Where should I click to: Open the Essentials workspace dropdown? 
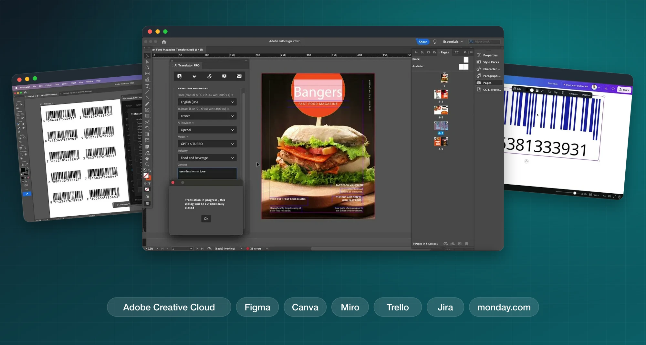click(453, 42)
